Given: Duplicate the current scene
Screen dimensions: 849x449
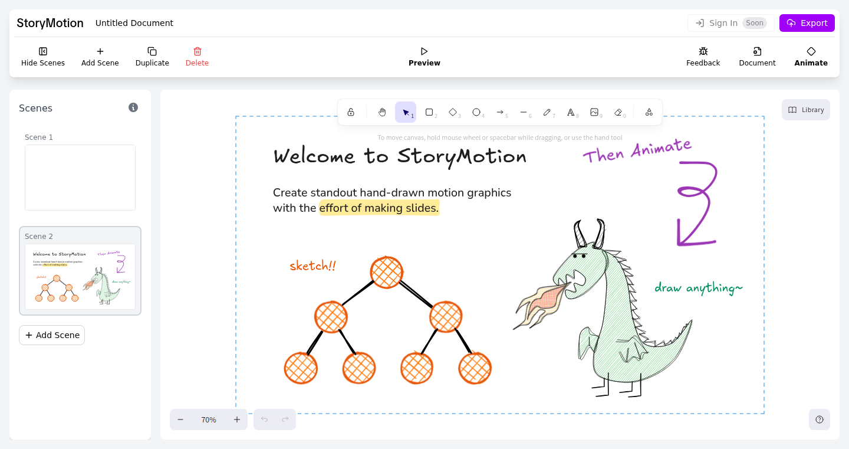Looking at the screenshot, I should 152,57.
